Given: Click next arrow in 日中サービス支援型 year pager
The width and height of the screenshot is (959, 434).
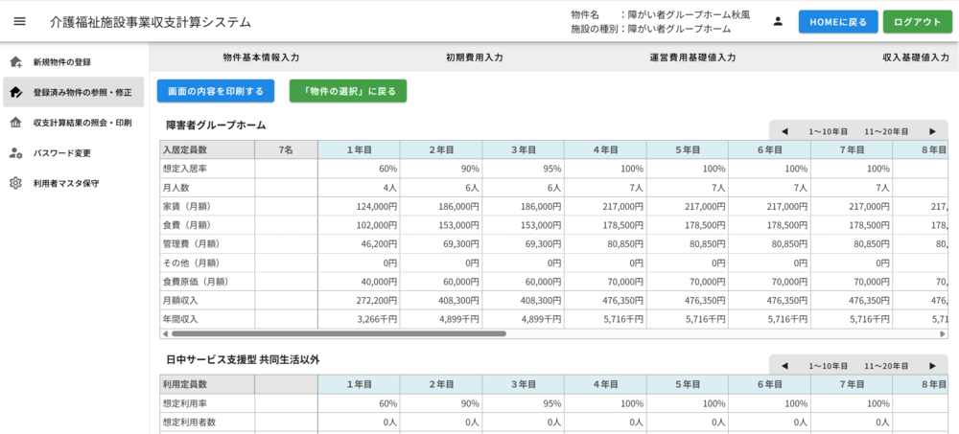Looking at the screenshot, I should (x=933, y=366).
